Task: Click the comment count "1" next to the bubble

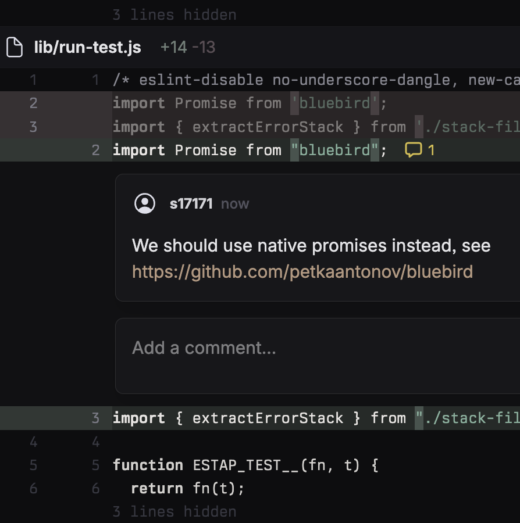Action: (431, 151)
